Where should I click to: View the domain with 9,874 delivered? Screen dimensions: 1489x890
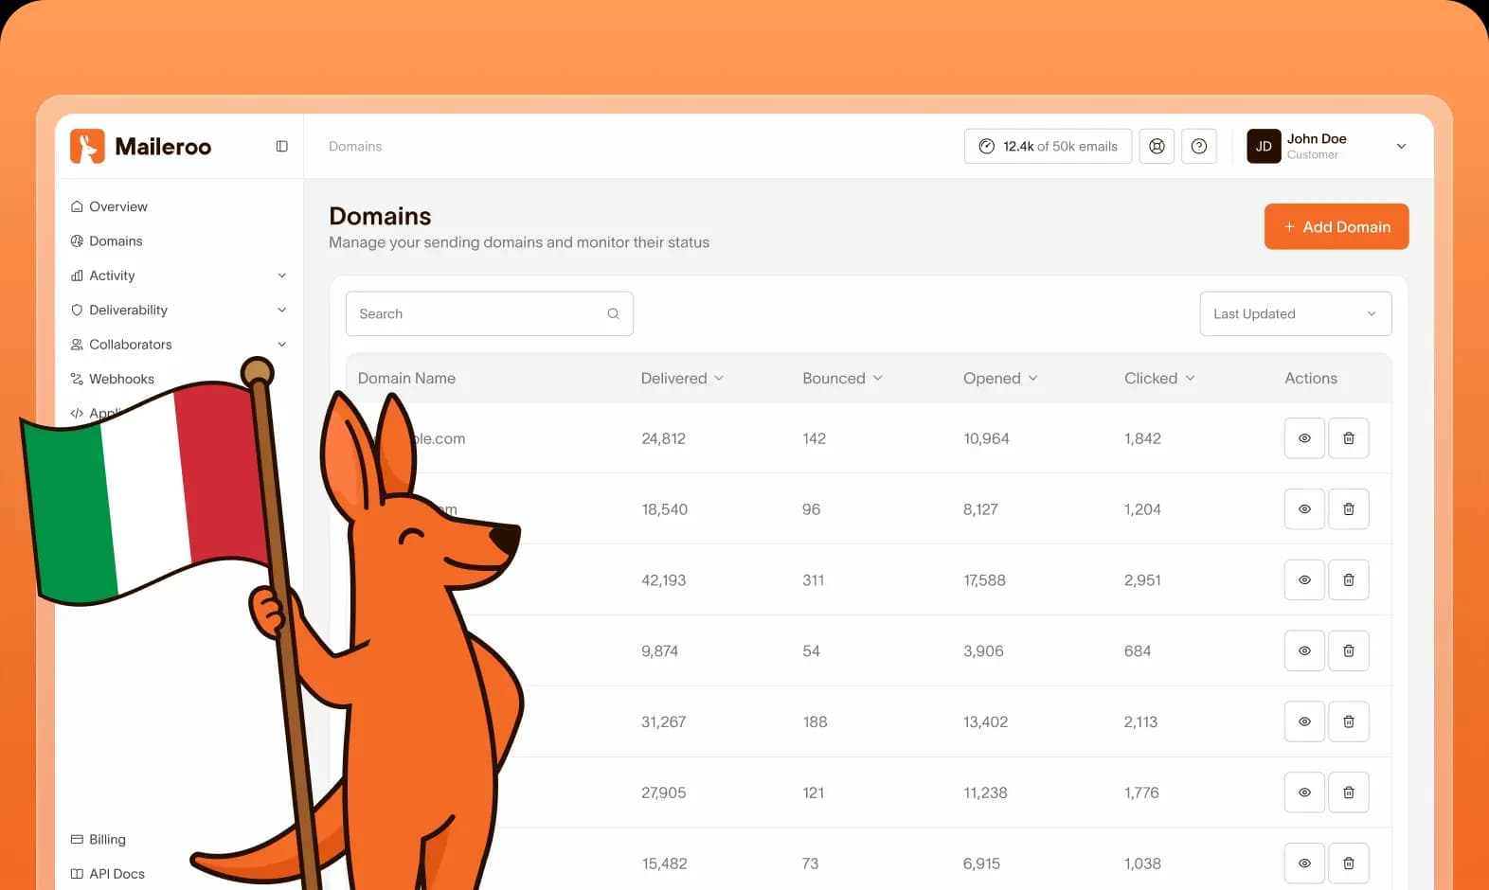point(1304,651)
